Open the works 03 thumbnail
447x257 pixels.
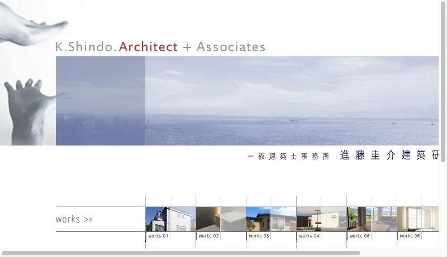point(271,219)
